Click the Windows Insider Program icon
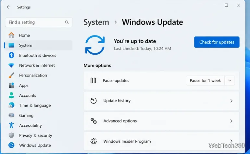 pyautogui.click(x=94, y=141)
